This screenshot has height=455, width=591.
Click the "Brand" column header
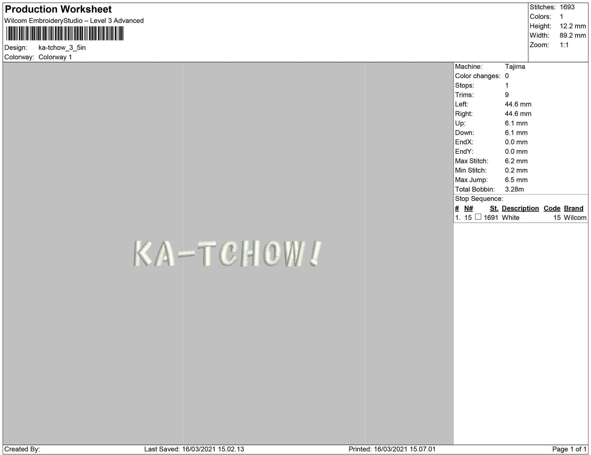(573, 208)
